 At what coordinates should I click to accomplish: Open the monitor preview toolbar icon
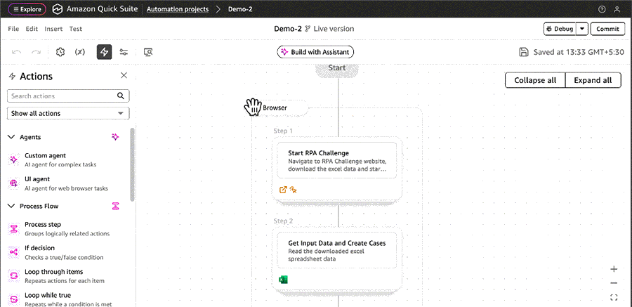click(148, 52)
